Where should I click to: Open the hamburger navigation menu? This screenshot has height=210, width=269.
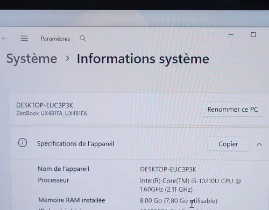click(24, 38)
